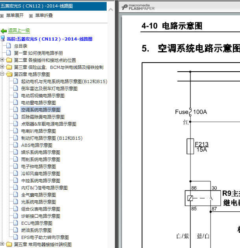The width and height of the screenshot is (240, 248).
Task: Click the page icon beside ECU电路示意图
Action: coord(16,223)
